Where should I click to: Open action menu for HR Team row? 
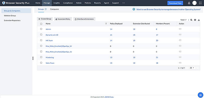180,40
